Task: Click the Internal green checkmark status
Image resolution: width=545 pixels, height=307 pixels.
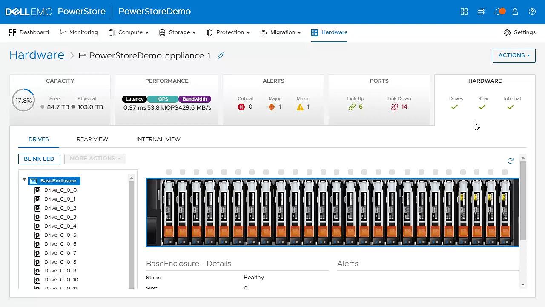Action: pyautogui.click(x=511, y=107)
